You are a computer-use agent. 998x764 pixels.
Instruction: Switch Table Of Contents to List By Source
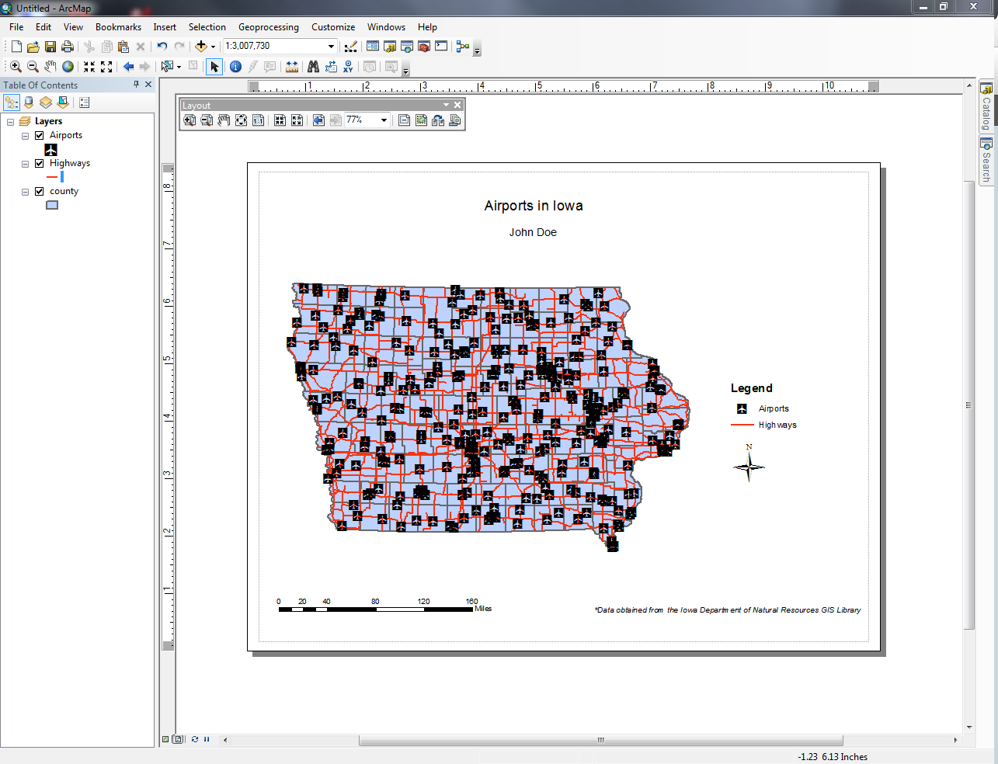point(28,102)
